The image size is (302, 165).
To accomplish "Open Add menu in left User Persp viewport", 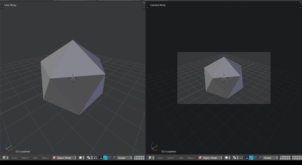I will (35, 158).
